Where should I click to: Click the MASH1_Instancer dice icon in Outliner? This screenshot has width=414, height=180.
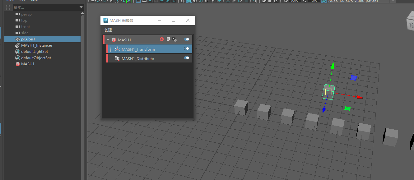tap(18, 45)
